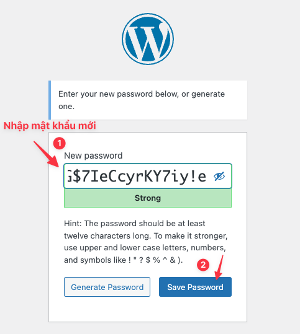The width and height of the screenshot is (300, 334).
Task: Click the Generate Password button
Action: click(x=107, y=287)
